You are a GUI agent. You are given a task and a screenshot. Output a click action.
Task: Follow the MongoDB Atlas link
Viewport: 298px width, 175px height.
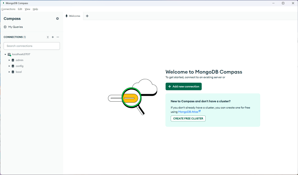click(x=188, y=112)
